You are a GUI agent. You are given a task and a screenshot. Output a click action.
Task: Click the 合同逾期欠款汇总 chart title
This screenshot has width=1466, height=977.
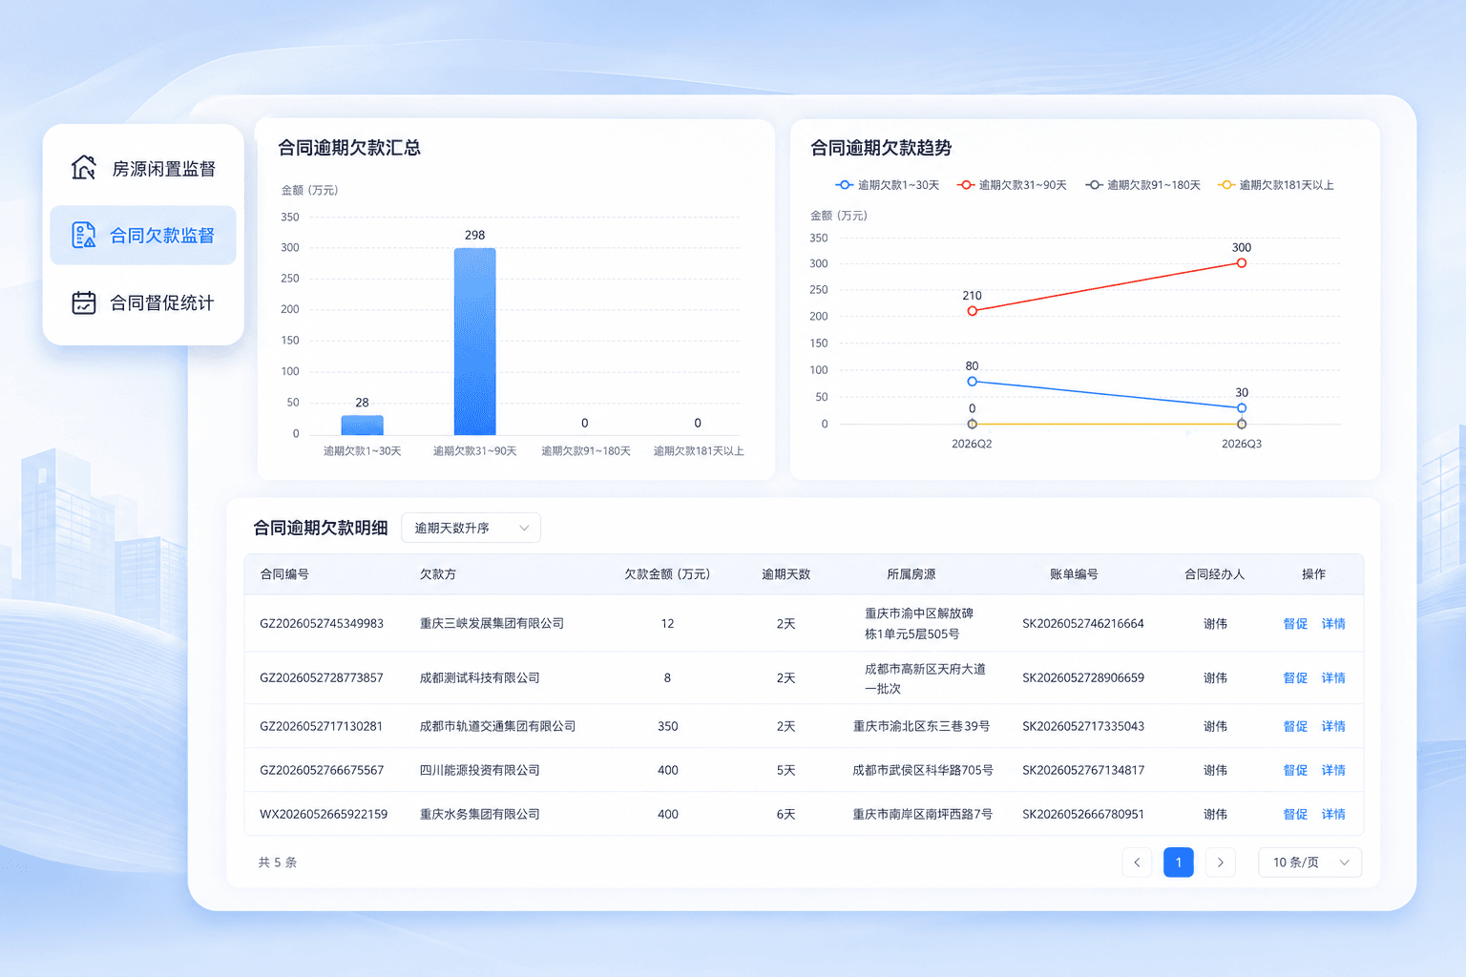349,148
